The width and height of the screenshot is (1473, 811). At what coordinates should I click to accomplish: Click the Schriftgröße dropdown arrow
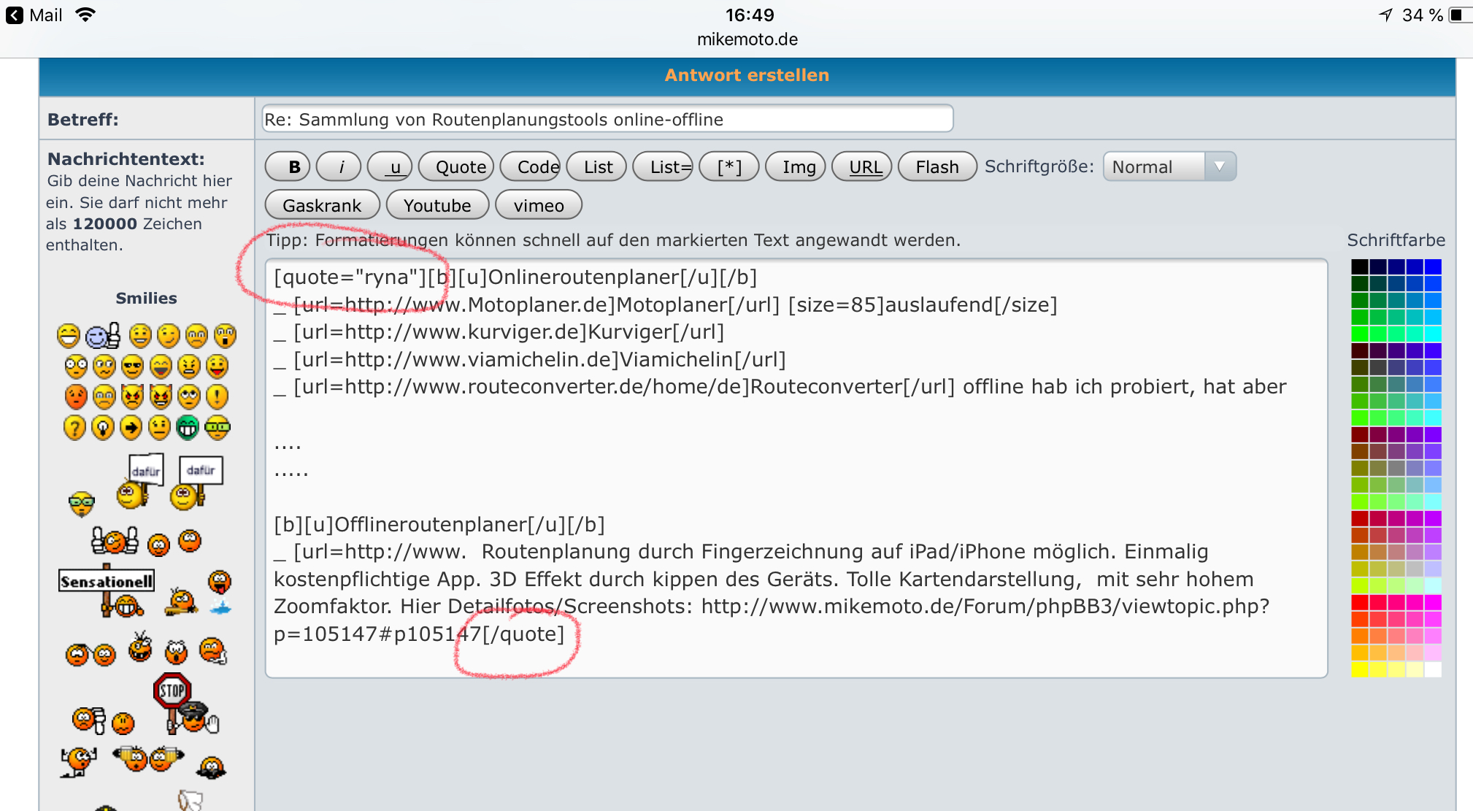[1219, 167]
